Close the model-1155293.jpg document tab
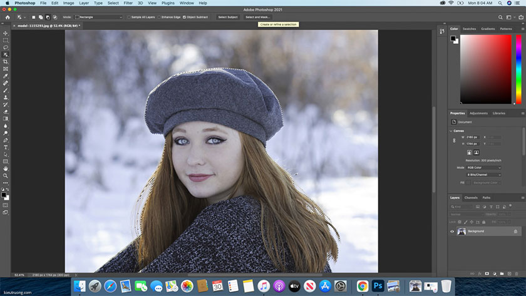 (14, 26)
